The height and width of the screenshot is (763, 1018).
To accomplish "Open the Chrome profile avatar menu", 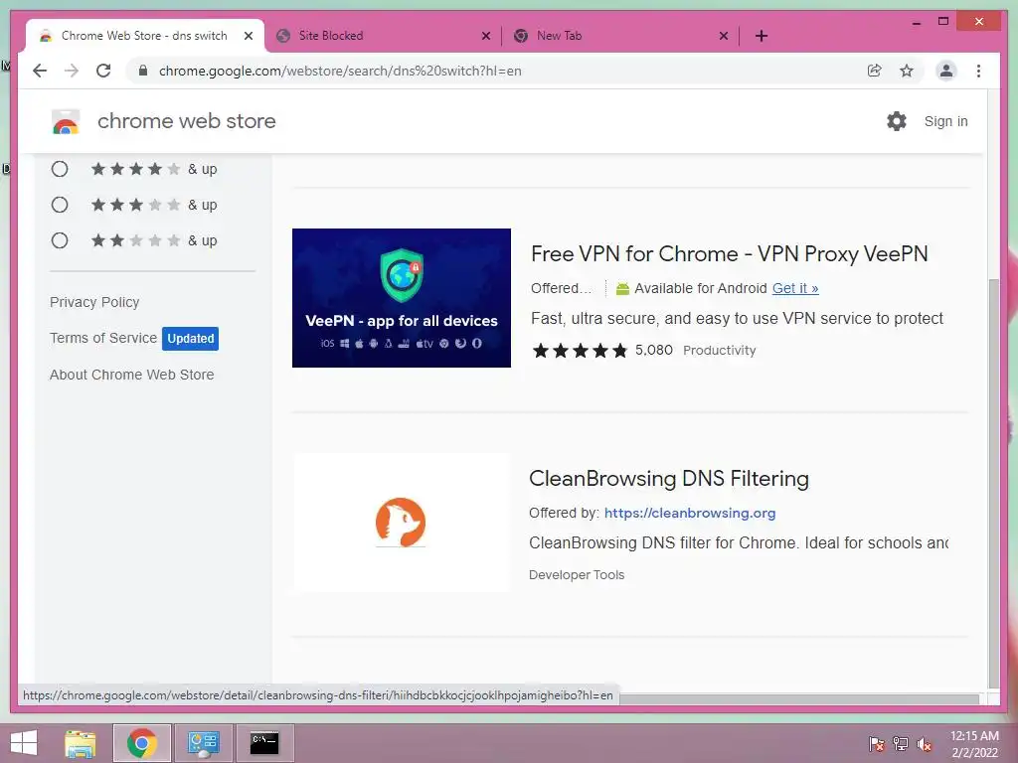I will coord(946,71).
